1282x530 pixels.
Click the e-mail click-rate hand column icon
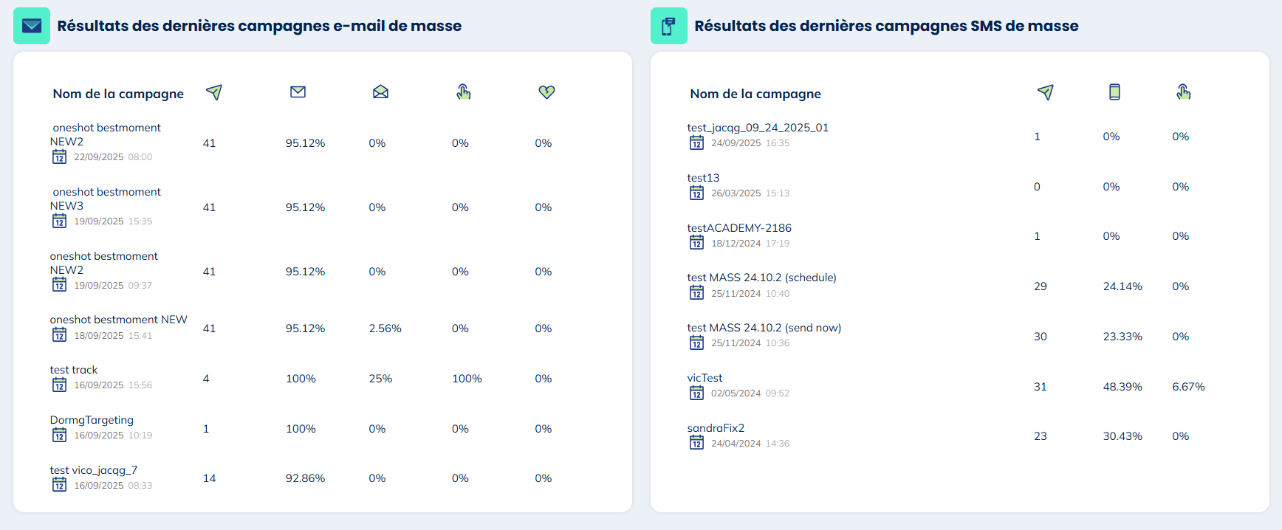pyautogui.click(x=463, y=92)
